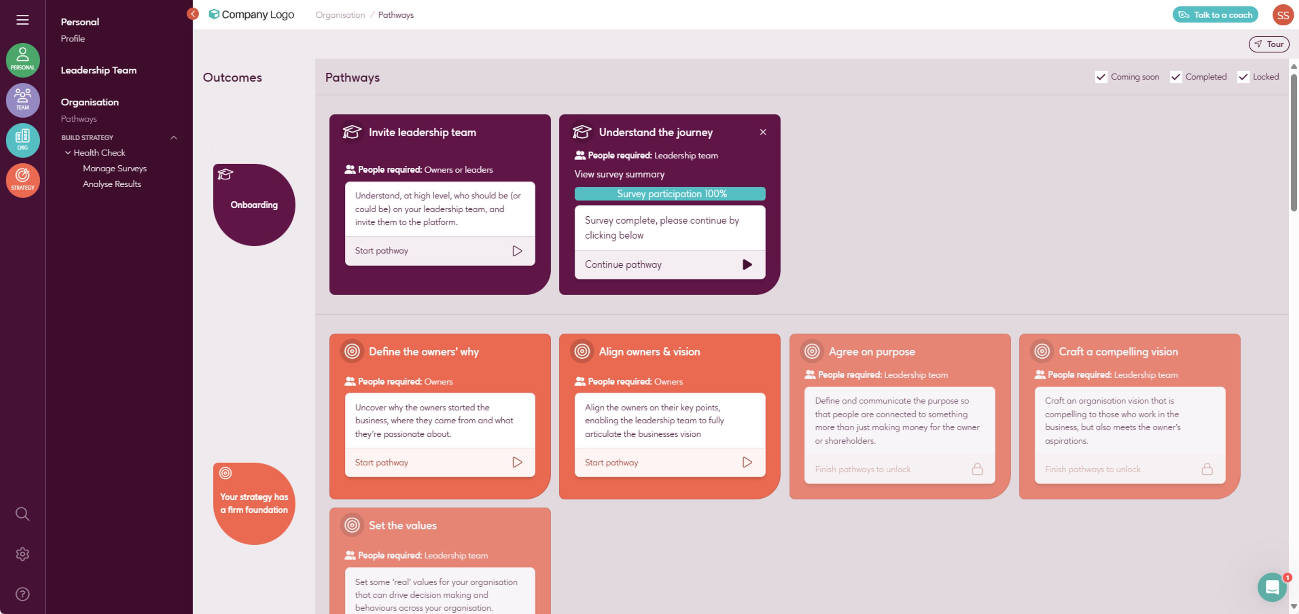Click Finish pathways to unlock on Agree on purpose
This screenshot has width=1299, height=614.
click(862, 469)
